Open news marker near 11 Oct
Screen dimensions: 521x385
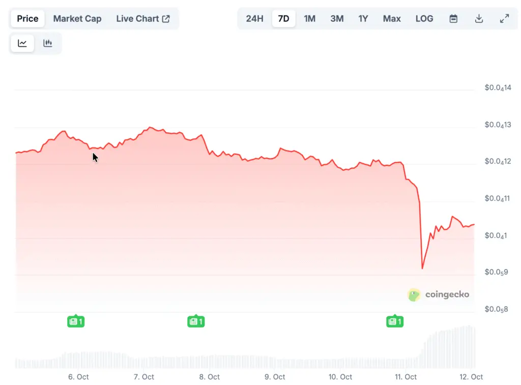(395, 321)
